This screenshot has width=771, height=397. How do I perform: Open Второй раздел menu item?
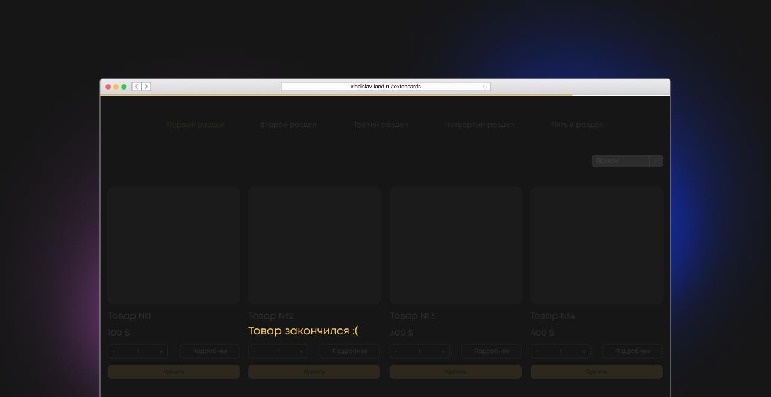pos(289,125)
